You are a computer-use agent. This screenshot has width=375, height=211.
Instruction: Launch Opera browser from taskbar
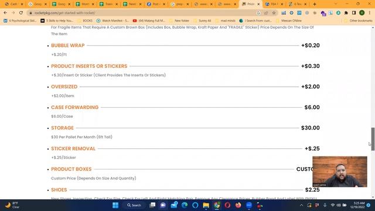click(227, 205)
